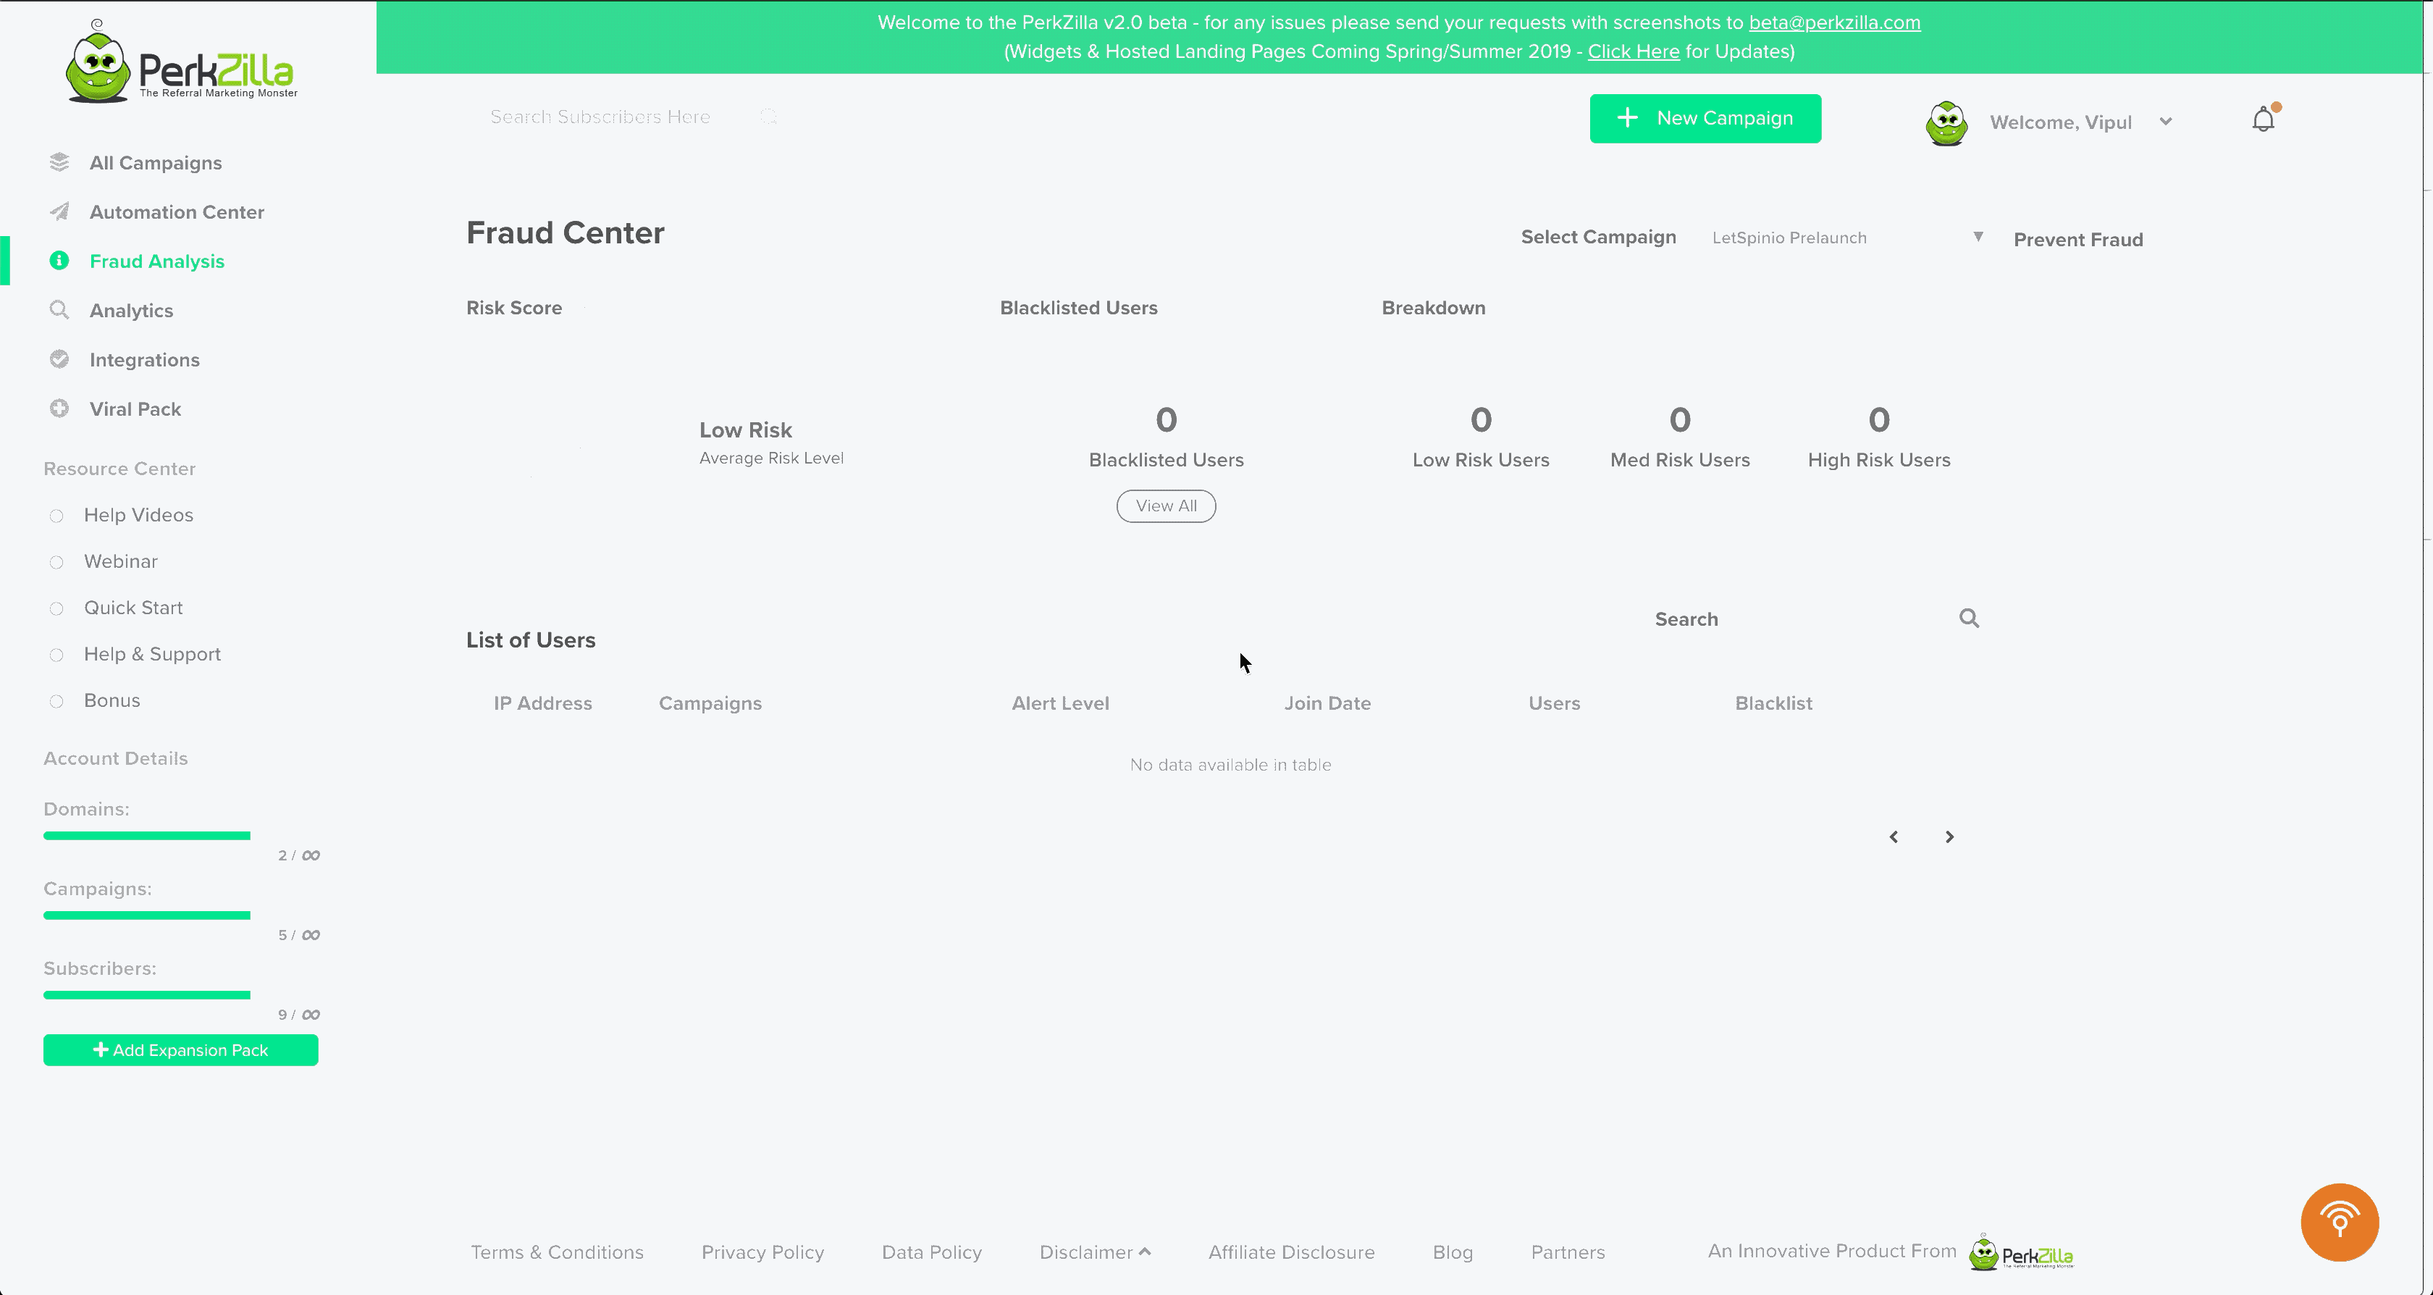Switch to the Prevent Fraud tab

pos(2078,240)
